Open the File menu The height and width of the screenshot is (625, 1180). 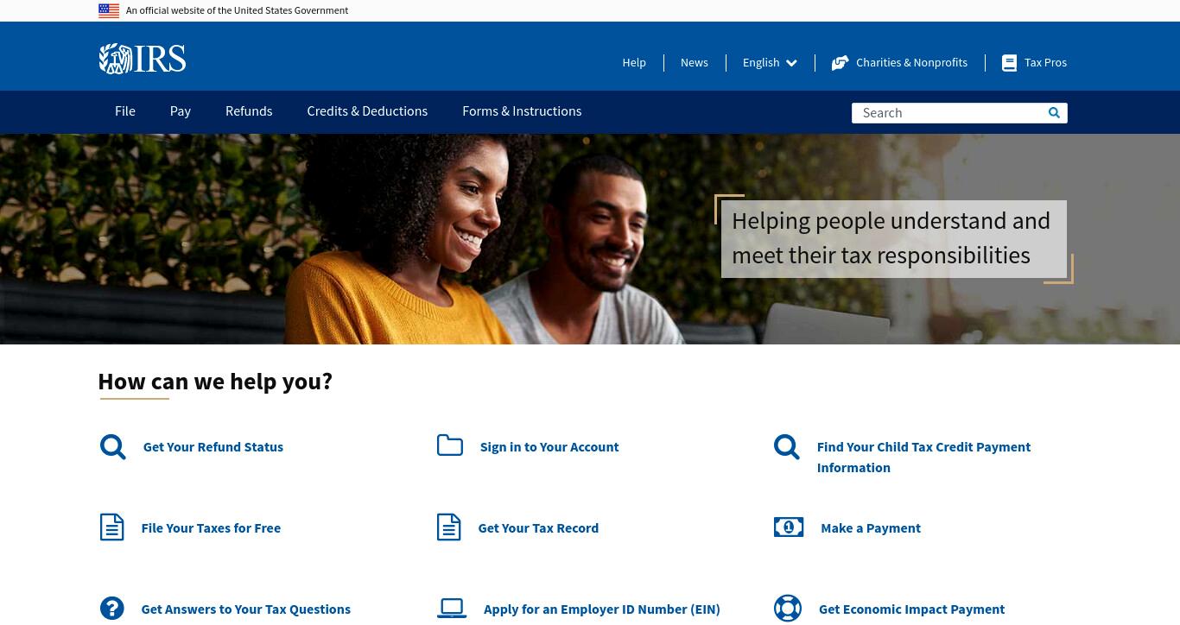click(125, 111)
